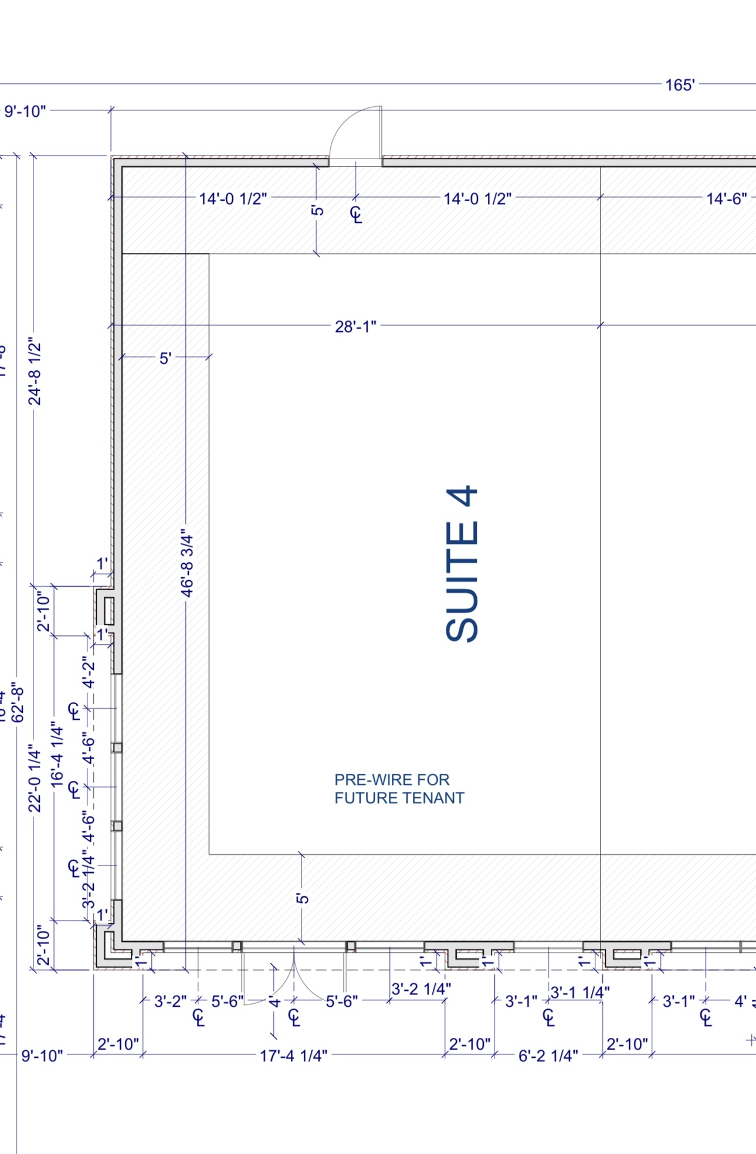Click the "FUTURE TENANT" note line
The width and height of the screenshot is (756, 1154).
(399, 798)
